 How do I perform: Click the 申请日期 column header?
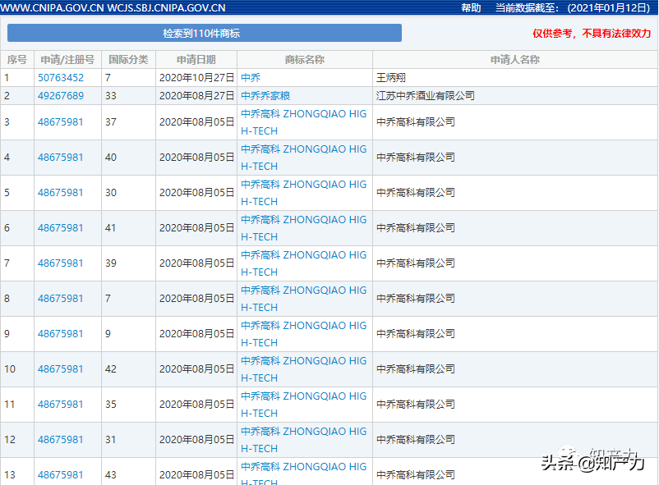pyautogui.click(x=196, y=60)
